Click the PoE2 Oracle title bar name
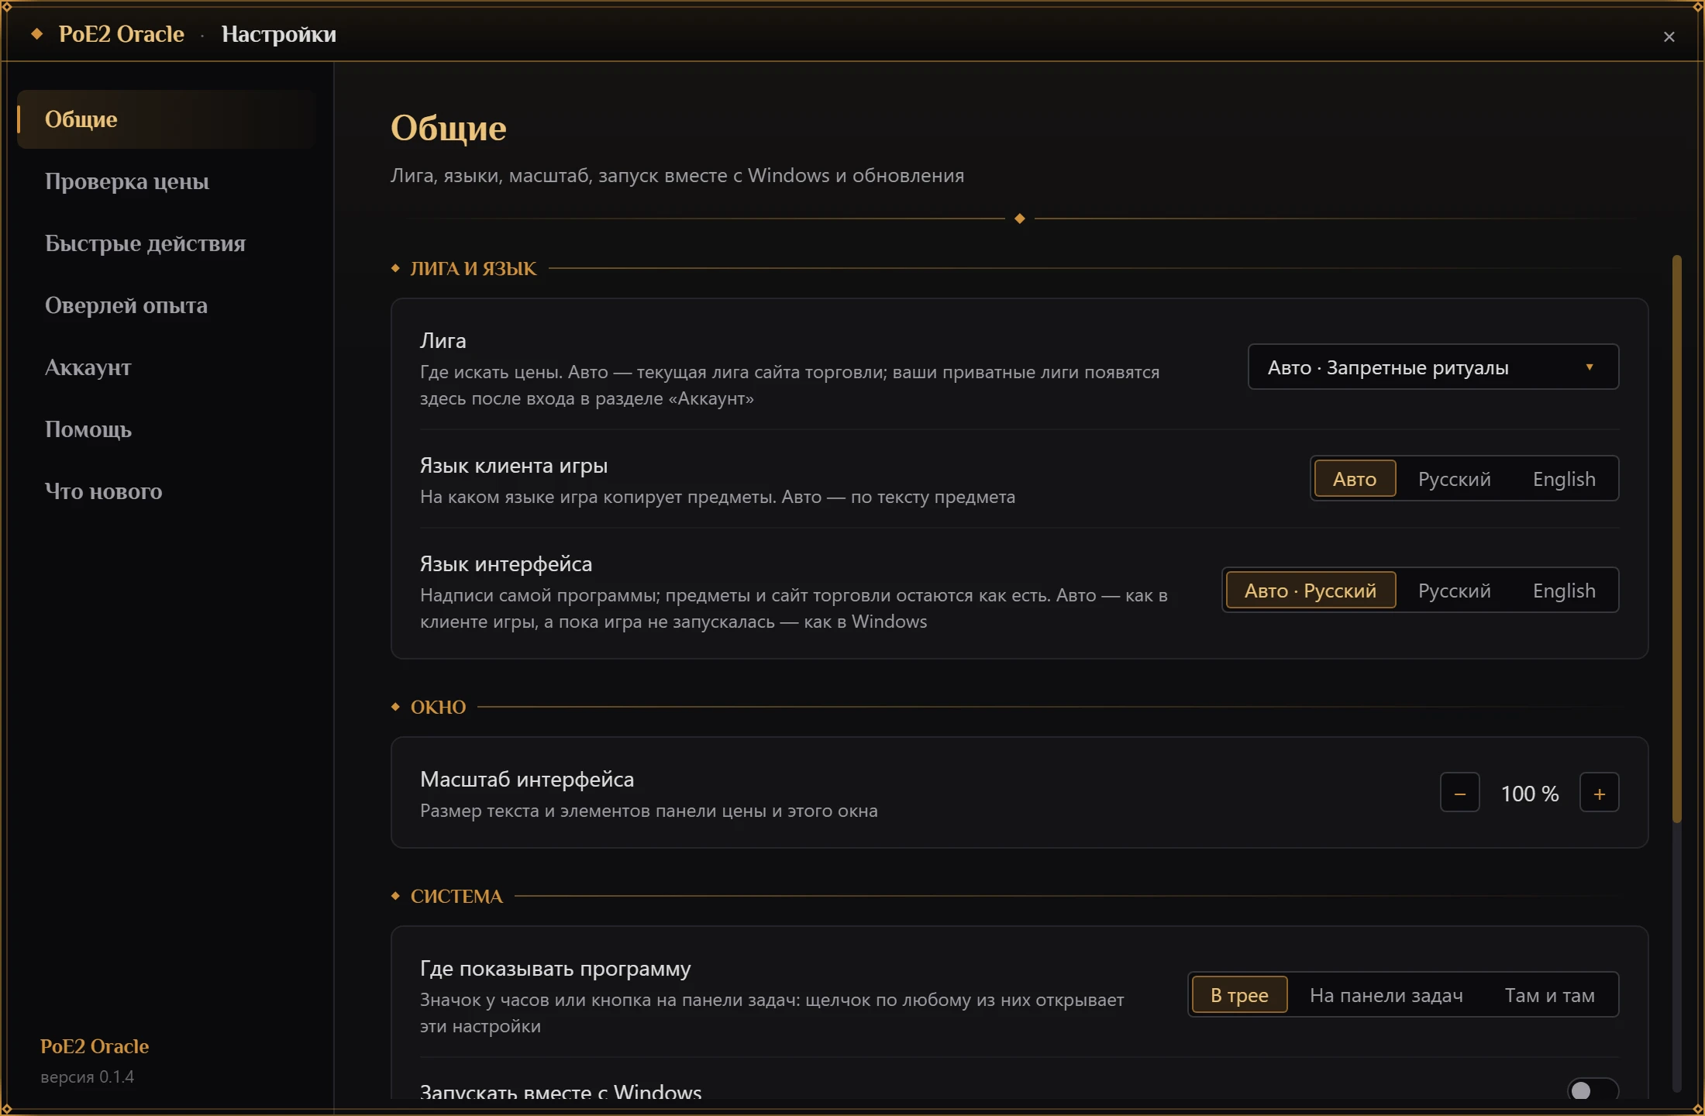The image size is (1705, 1116). point(122,34)
